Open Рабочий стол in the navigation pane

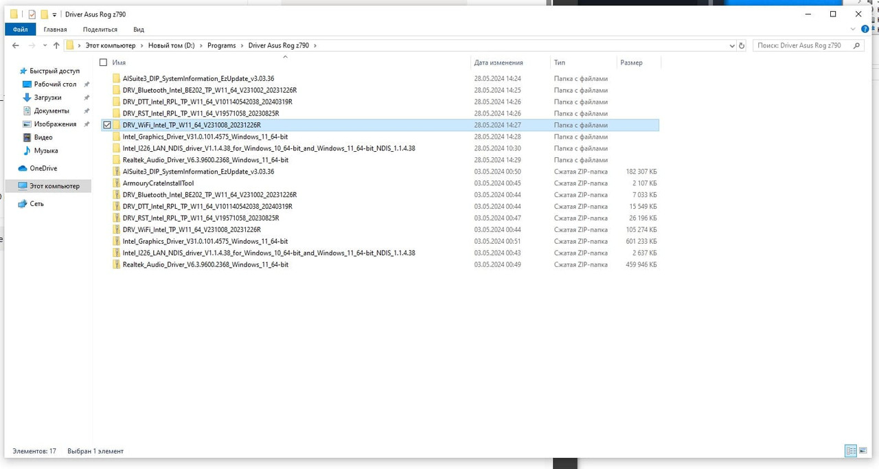(x=50, y=84)
